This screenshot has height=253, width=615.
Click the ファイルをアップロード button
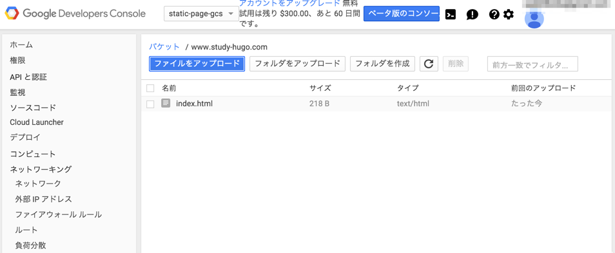click(x=197, y=64)
